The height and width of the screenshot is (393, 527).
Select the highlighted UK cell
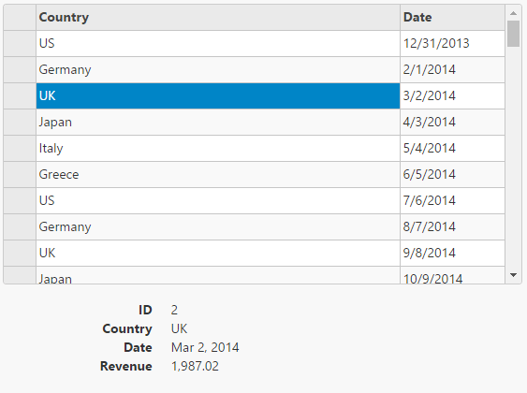pyautogui.click(x=218, y=96)
